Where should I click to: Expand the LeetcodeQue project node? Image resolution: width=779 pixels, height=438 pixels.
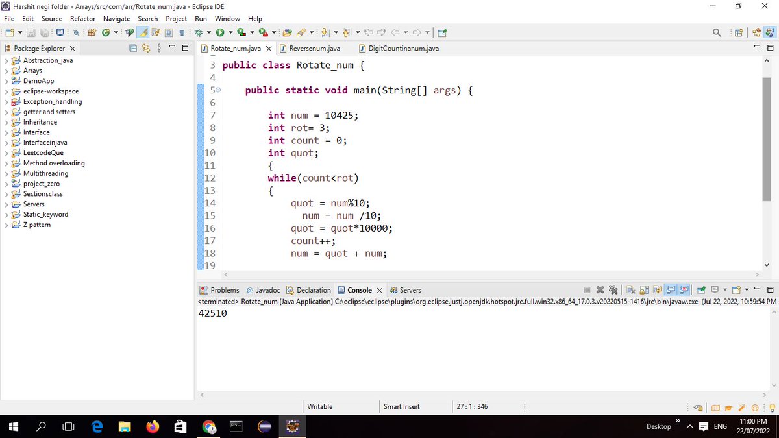pos(7,152)
